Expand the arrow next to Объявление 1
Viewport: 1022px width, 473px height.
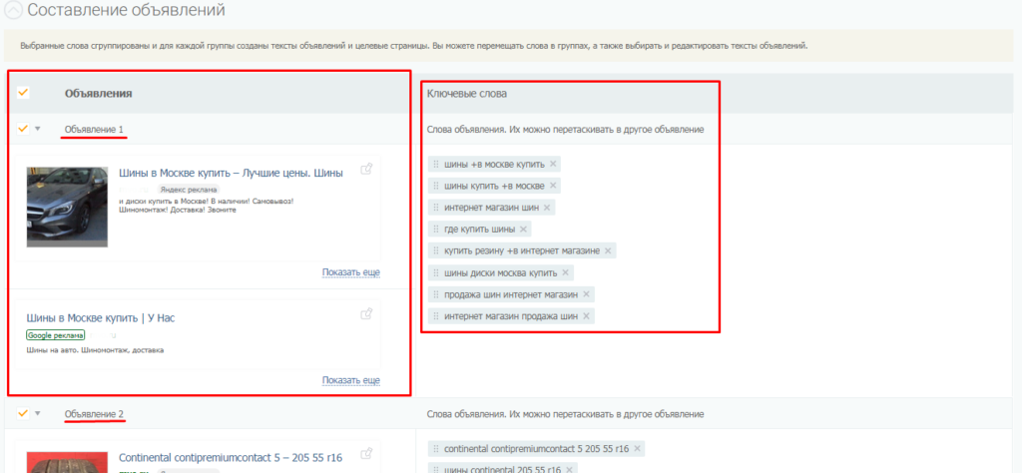point(38,129)
